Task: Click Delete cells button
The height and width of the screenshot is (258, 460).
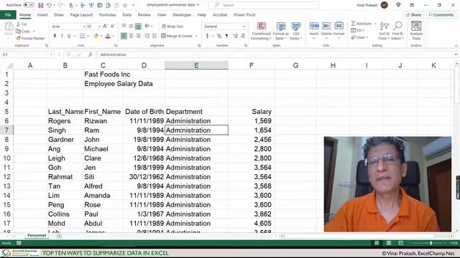Action: [326, 30]
